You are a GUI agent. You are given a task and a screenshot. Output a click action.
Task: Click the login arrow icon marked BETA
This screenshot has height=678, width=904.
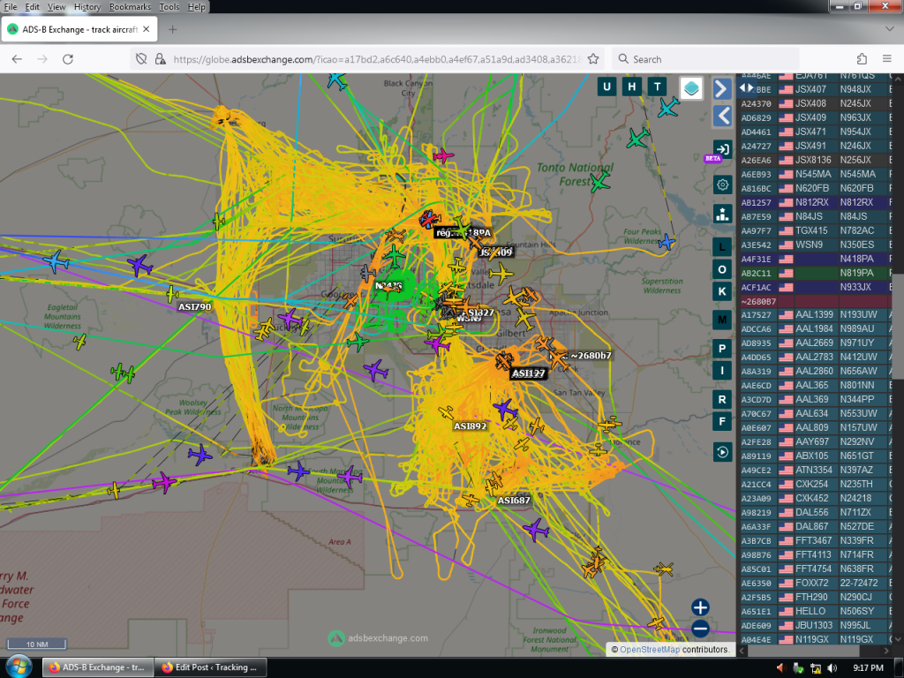[x=722, y=149]
